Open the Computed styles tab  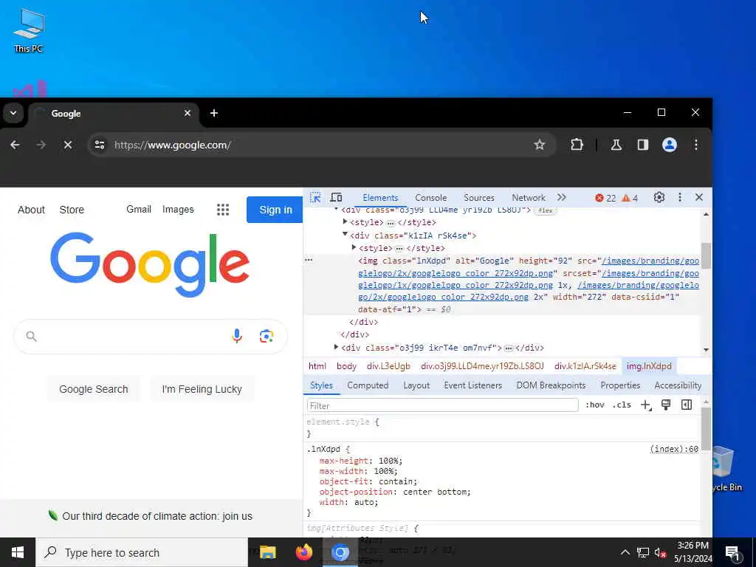click(368, 385)
